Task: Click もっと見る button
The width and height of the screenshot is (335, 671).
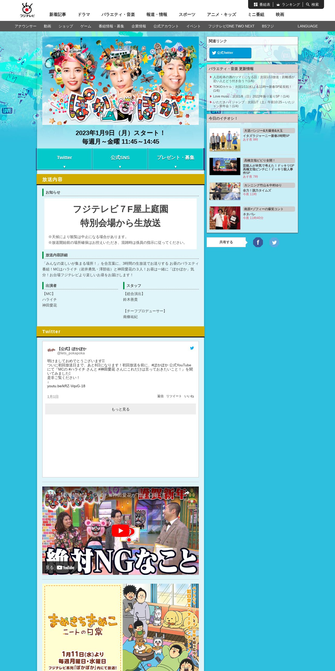Action: [x=121, y=409]
